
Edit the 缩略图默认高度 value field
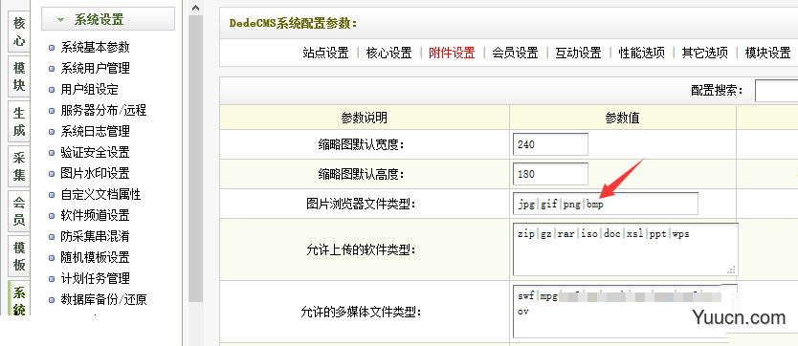point(551,174)
